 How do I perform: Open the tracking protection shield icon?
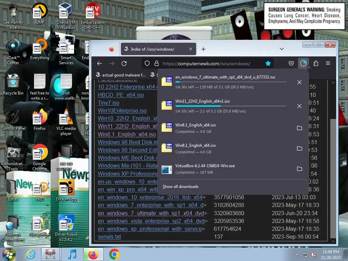[147, 64]
